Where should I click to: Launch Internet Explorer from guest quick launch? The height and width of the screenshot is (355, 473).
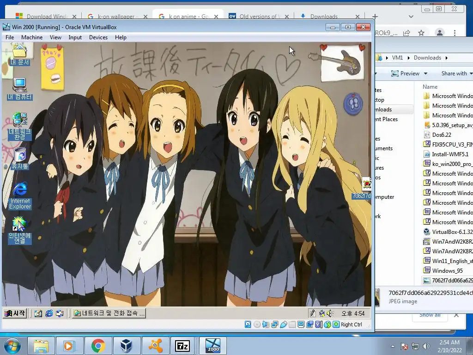49,314
